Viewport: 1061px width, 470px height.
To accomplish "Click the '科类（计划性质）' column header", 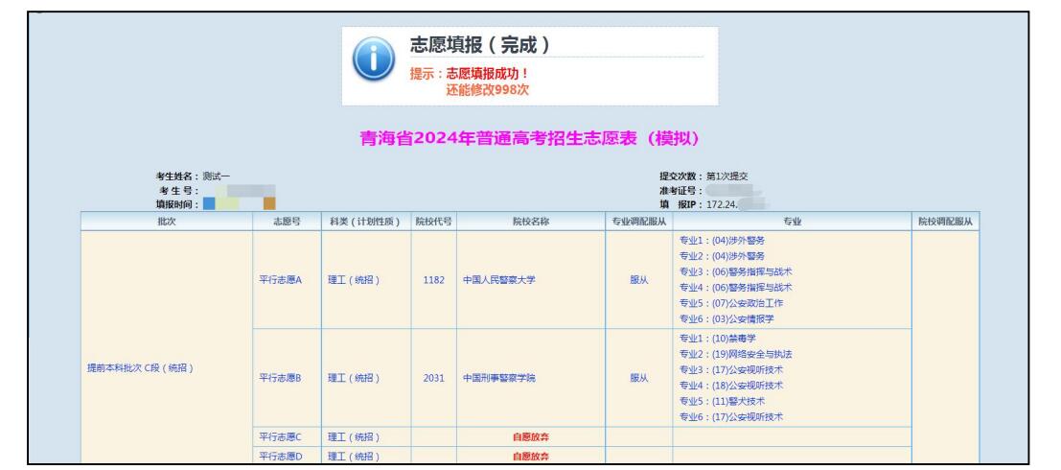I will point(365,222).
